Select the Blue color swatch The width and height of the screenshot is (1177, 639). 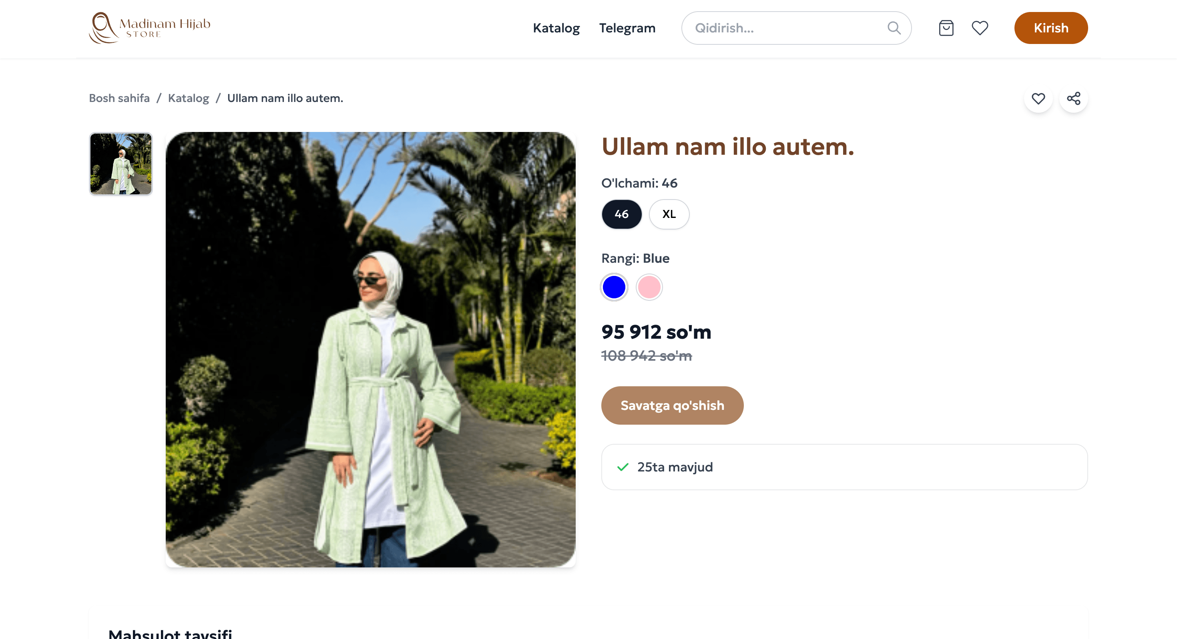point(614,287)
